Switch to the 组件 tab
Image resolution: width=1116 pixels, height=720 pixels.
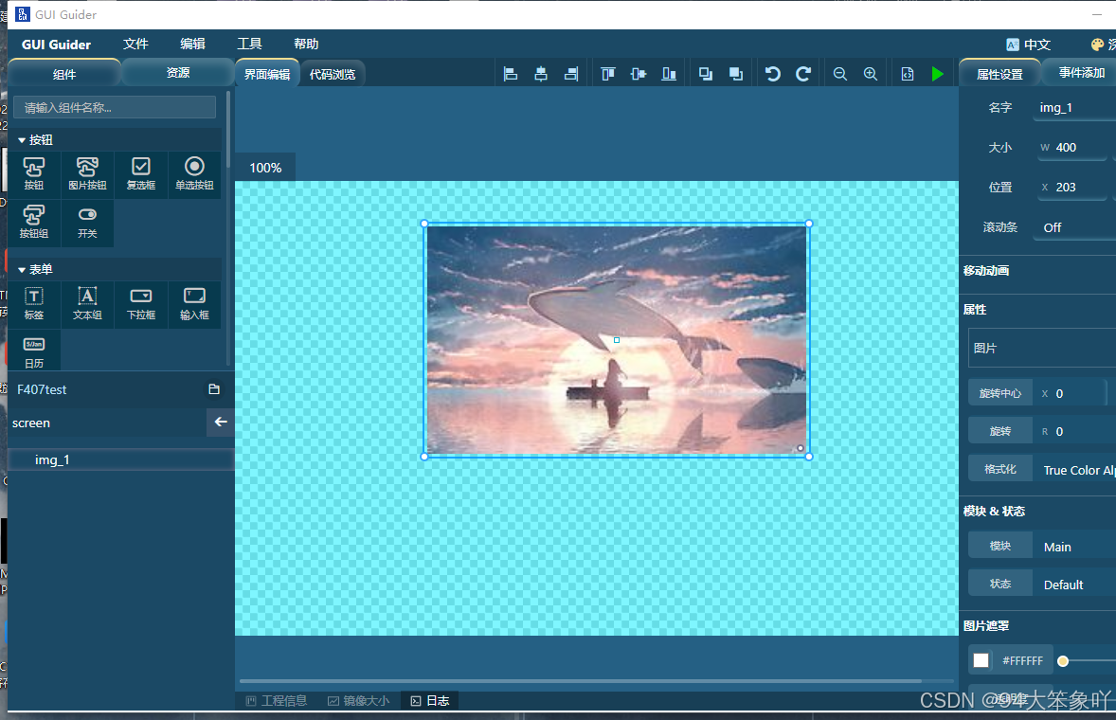tap(64, 74)
